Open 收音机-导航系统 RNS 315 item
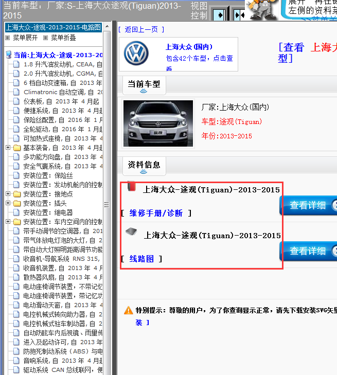Screen dimensions: 337x375 point(62,259)
